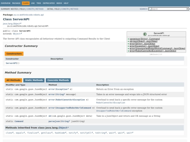Click the green class C icon in UML diagram
Screen dimensions: 190x142
[x=145, y=34]
